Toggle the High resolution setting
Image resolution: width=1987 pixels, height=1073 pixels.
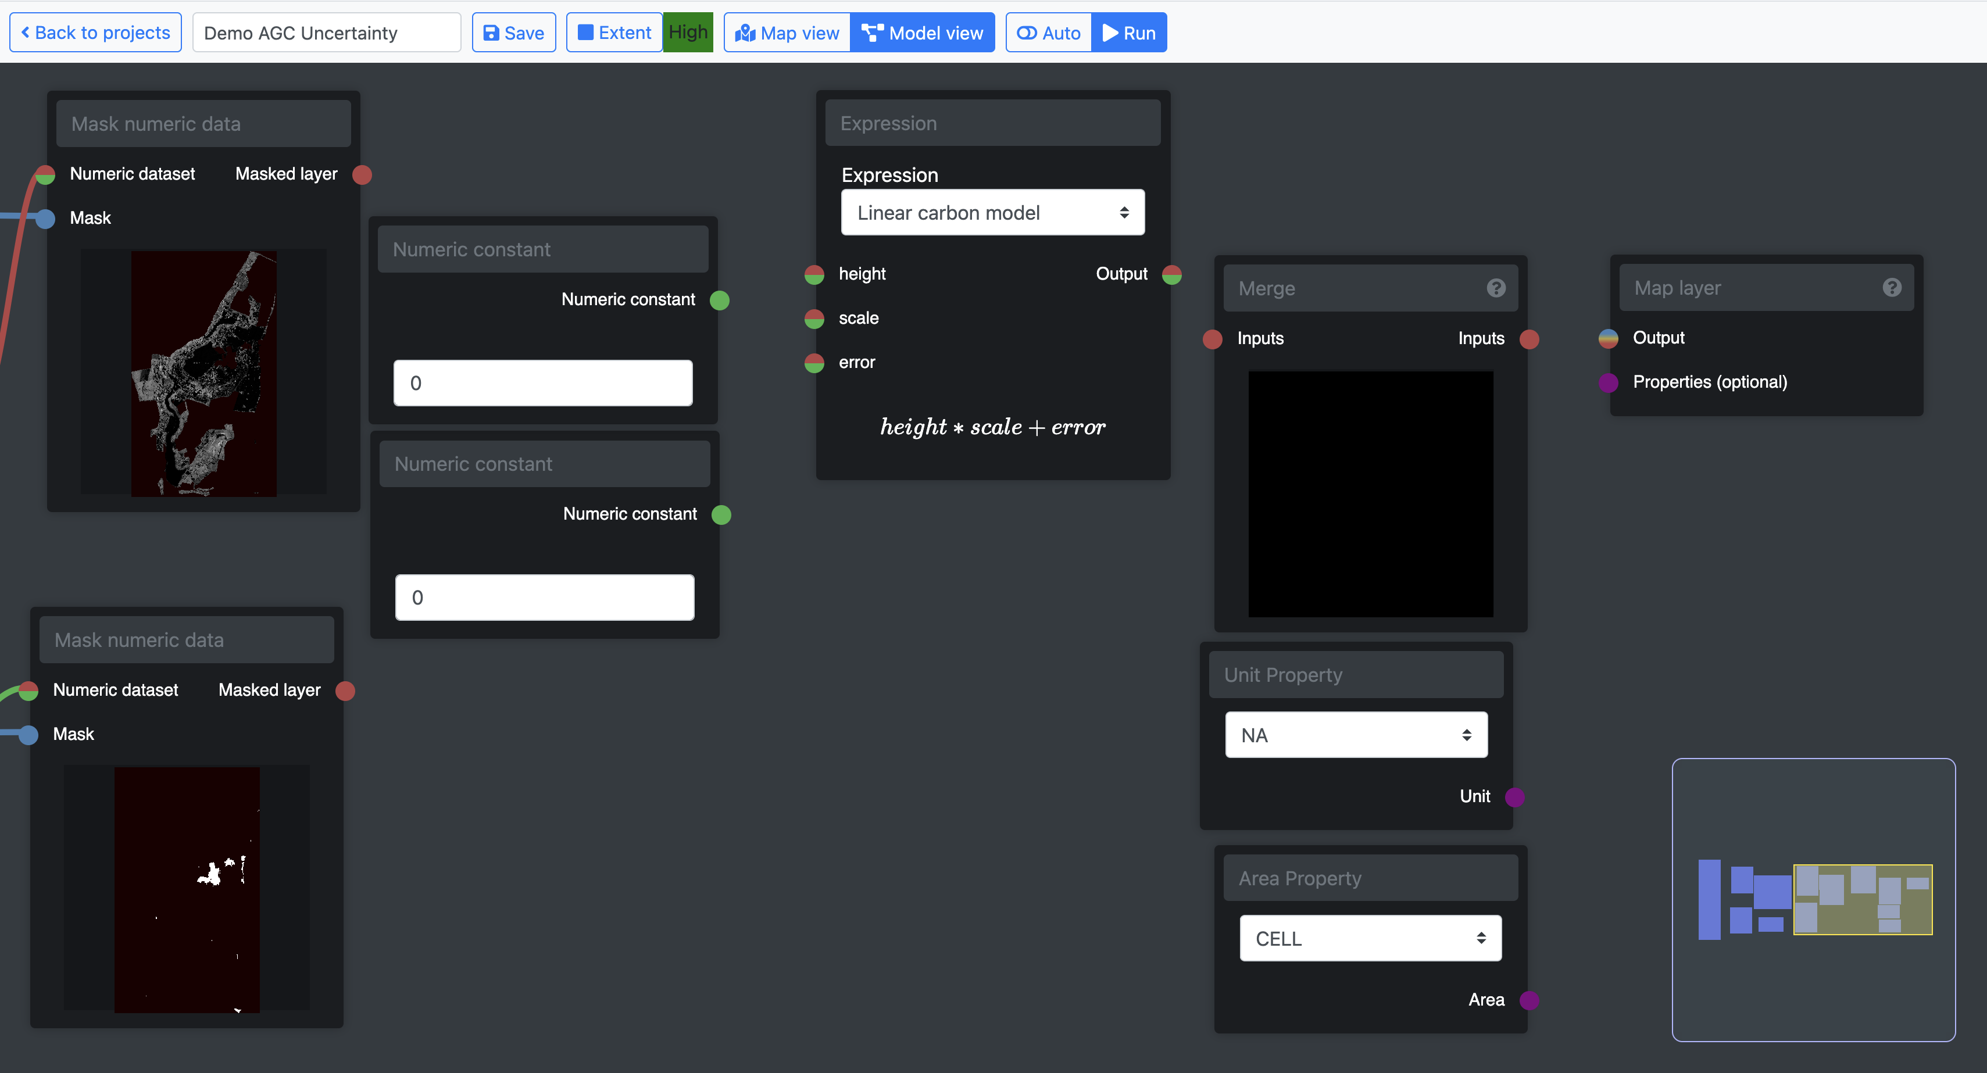687,33
